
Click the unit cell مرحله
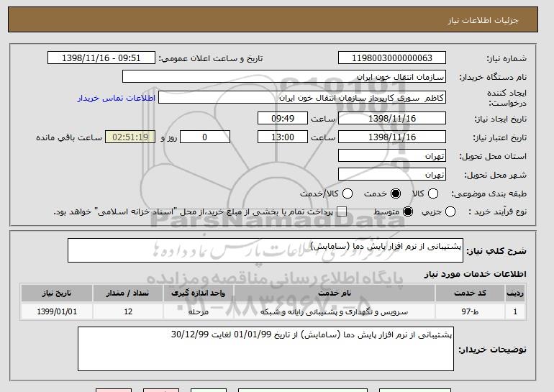click(x=198, y=311)
